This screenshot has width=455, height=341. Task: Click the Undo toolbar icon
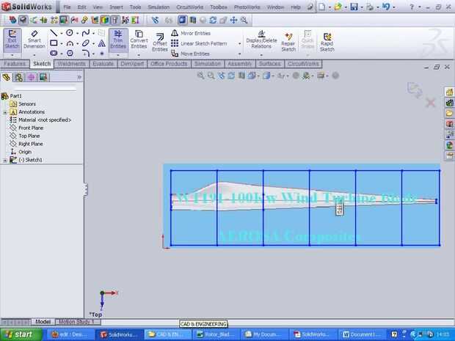pyautogui.click(x=386, y=7)
